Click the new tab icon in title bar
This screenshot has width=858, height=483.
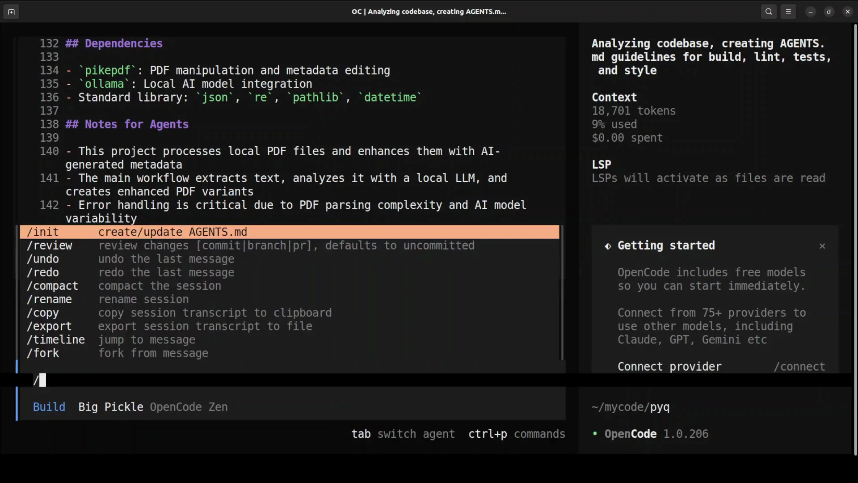tap(11, 12)
